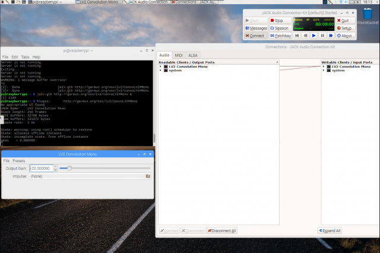Click the Fast Forward transport button
The height and width of the screenshot is (253, 380).
331,36
